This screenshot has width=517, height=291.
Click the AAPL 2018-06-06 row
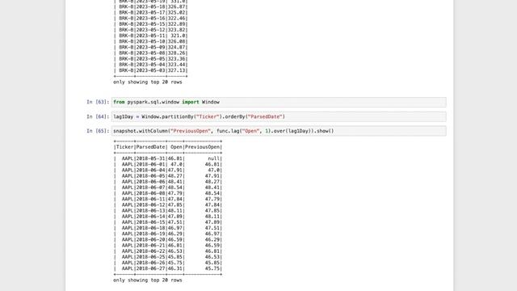[x=168, y=182]
